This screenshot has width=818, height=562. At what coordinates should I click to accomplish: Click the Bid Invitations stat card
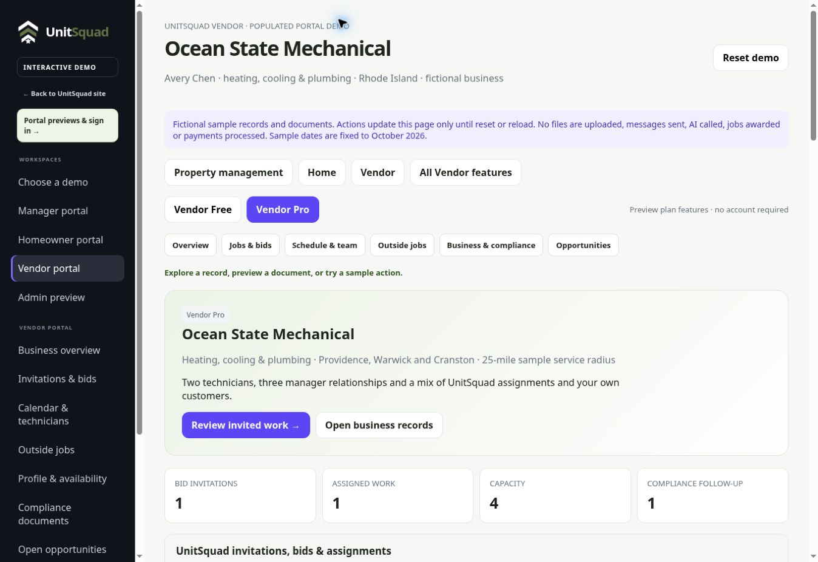point(240,495)
